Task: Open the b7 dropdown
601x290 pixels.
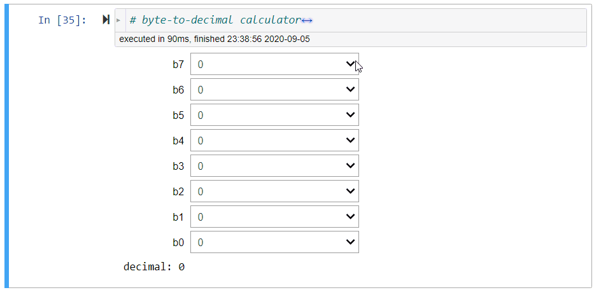Action: tap(274, 64)
